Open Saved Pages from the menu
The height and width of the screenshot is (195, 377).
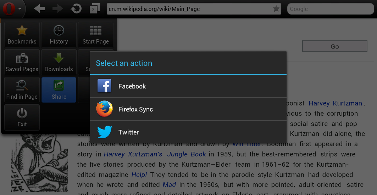coord(22,62)
